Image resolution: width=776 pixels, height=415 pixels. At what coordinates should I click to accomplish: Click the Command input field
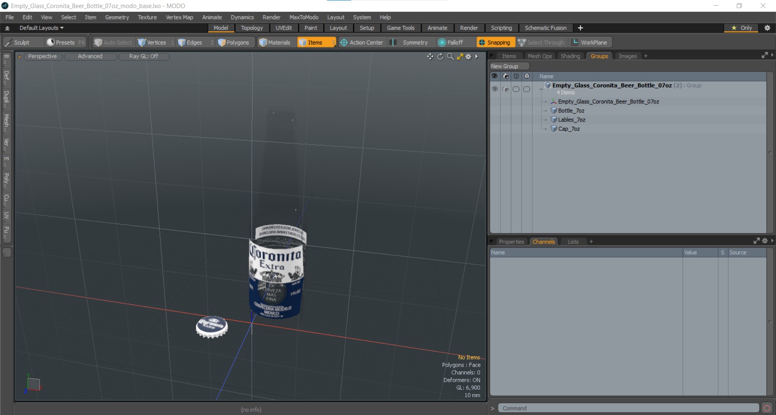coord(628,408)
